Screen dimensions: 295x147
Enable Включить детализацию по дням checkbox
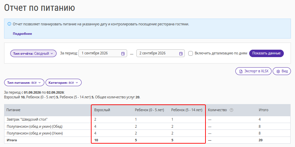(x=191, y=53)
